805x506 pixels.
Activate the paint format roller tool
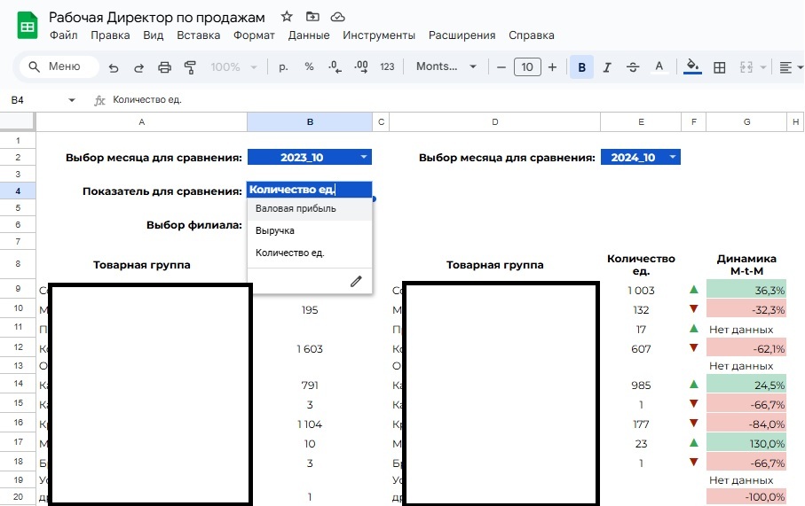tap(189, 67)
